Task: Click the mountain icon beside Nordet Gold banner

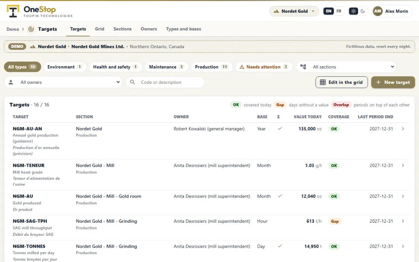Action: click(33, 46)
